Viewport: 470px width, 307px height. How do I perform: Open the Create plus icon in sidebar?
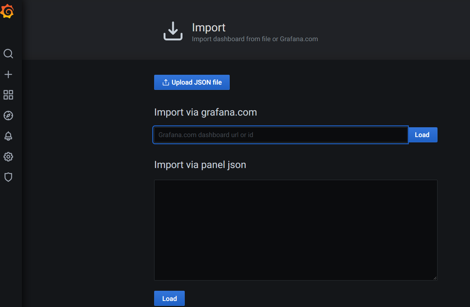[x=8, y=74]
